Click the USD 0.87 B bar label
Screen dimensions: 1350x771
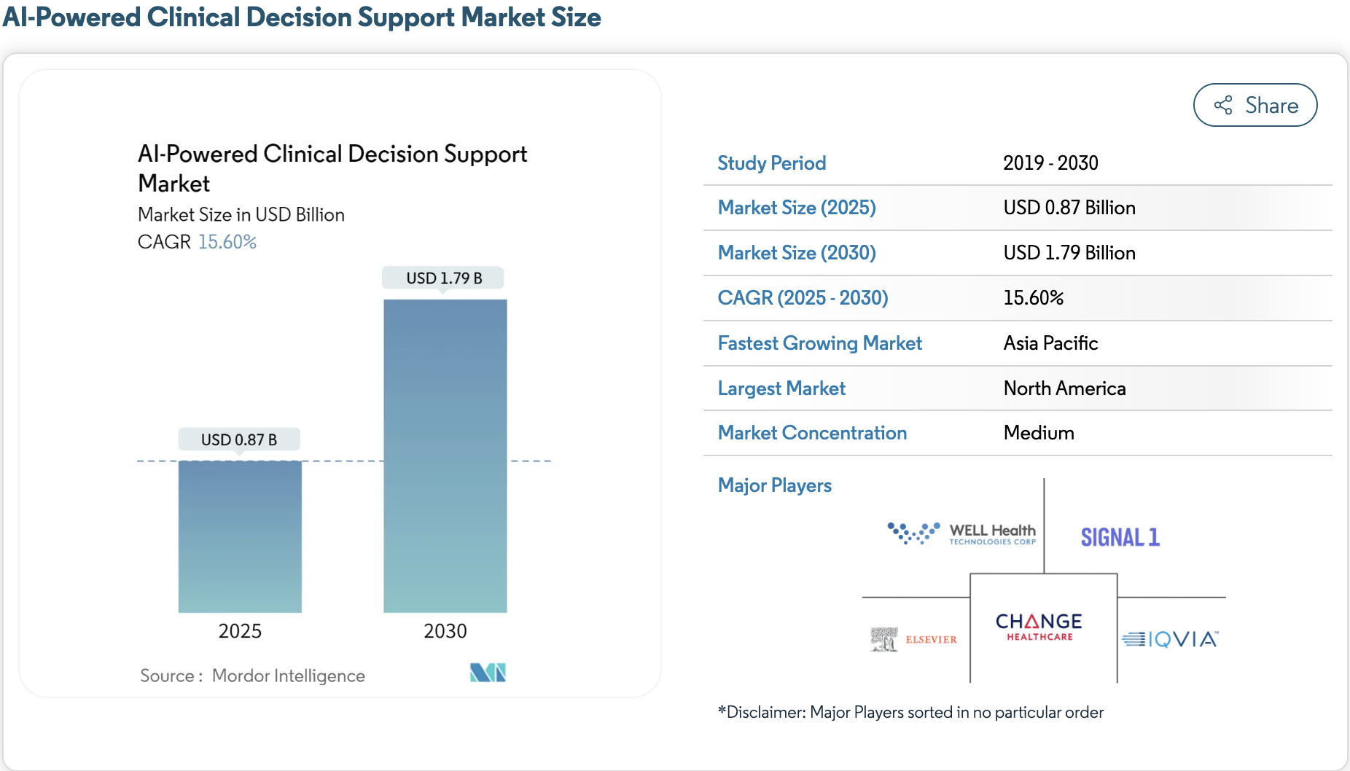[239, 439]
